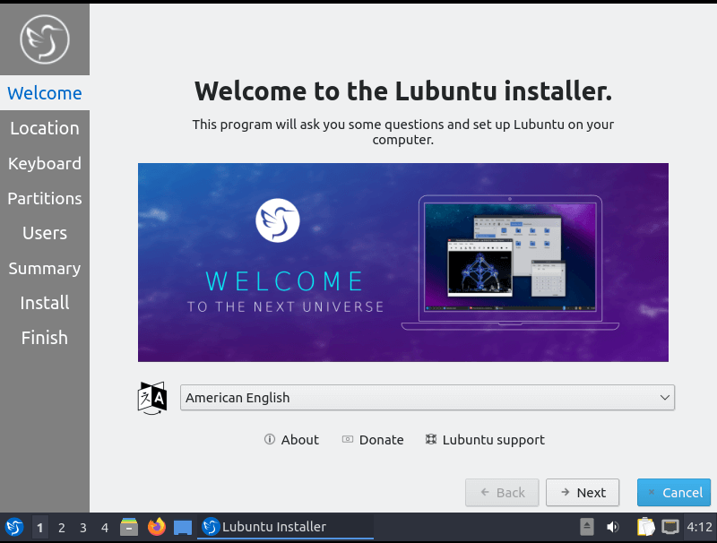717x543 pixels.
Task: Switch to virtual desktop 4
Action: pos(105,528)
